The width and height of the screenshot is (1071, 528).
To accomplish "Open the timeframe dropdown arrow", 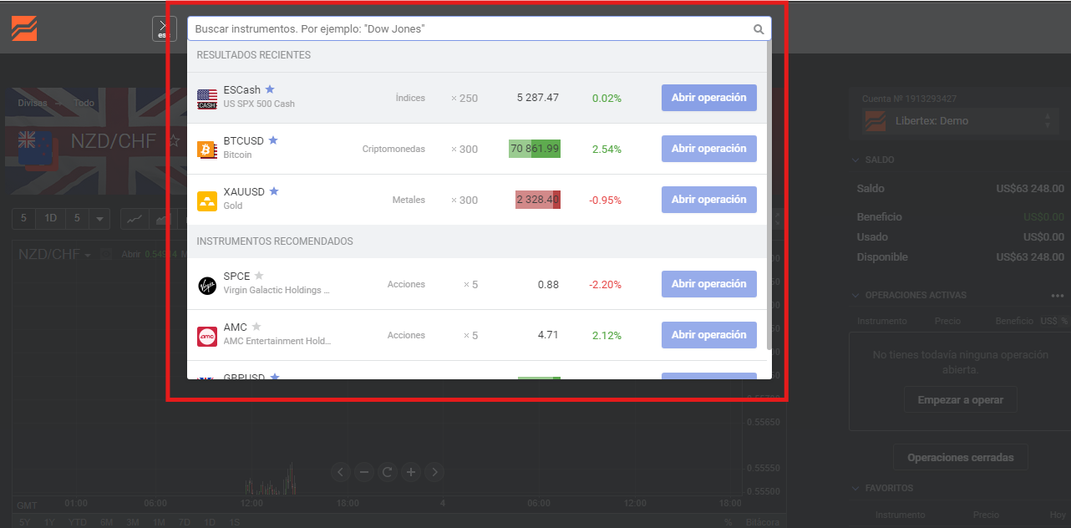I will pyautogui.click(x=99, y=219).
